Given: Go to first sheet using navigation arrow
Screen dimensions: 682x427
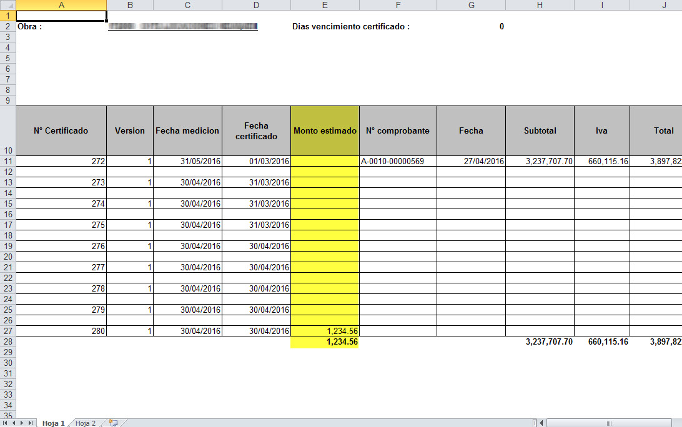Looking at the screenshot, I should coord(6,423).
